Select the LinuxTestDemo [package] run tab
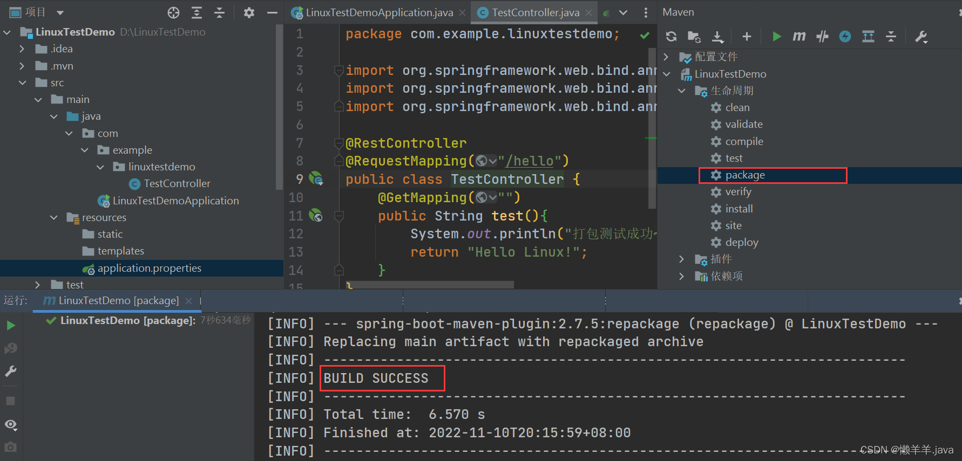The height and width of the screenshot is (461, 962). pos(118,300)
